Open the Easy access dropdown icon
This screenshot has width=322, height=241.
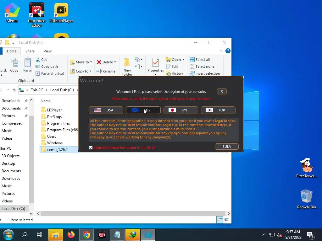pos(139,67)
